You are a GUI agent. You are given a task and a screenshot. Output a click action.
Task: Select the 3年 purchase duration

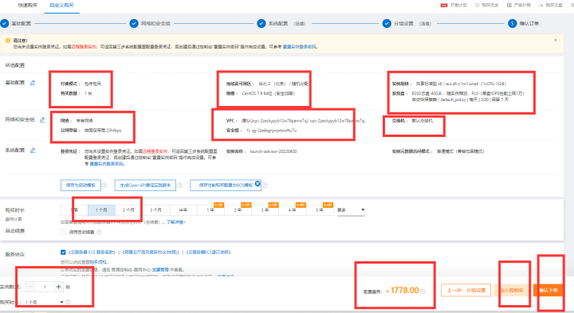tap(265, 210)
